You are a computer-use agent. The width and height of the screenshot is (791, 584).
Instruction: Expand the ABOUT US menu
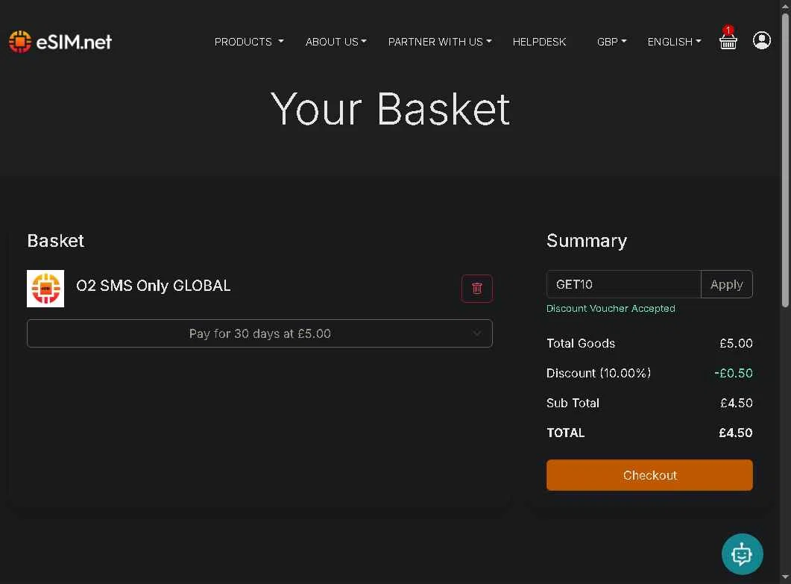pos(336,42)
